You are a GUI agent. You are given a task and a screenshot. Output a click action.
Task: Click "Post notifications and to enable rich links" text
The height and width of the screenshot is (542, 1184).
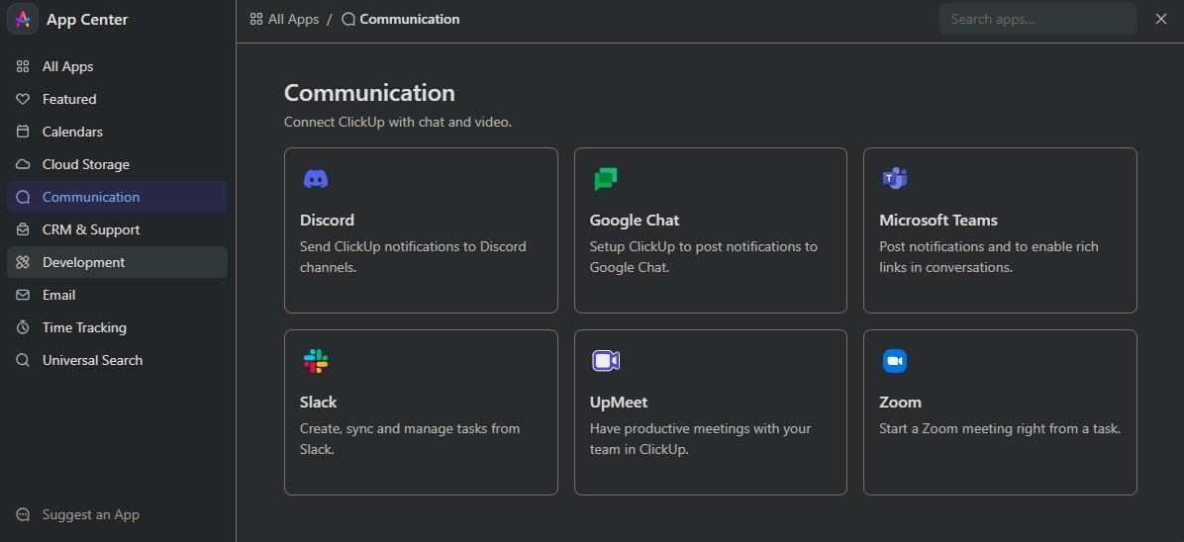click(x=989, y=256)
